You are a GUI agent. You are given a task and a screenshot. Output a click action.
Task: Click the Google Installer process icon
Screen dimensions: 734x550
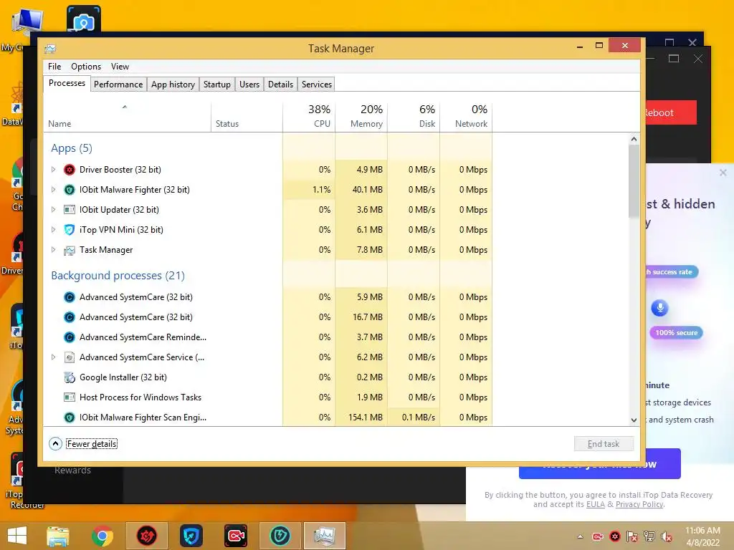(70, 377)
